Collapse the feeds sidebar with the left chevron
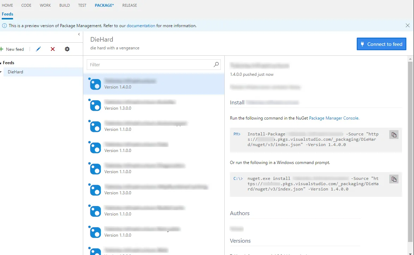 (79, 34)
